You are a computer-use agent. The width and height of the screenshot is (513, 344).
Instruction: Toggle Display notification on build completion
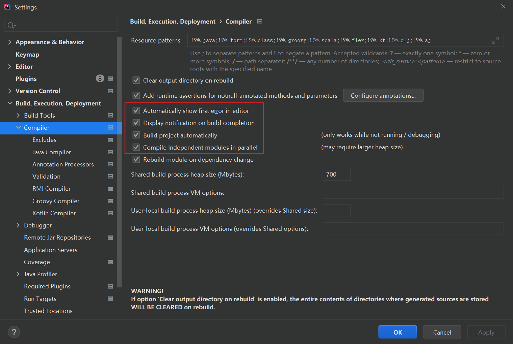click(x=136, y=123)
